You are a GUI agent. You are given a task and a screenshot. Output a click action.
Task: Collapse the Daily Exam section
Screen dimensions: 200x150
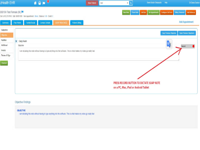pos(16,41)
